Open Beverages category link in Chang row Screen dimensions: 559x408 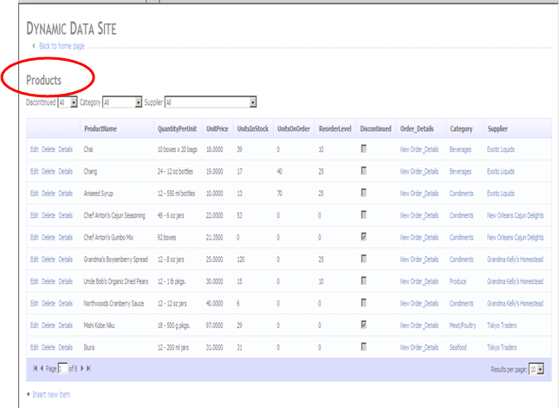tap(460, 172)
